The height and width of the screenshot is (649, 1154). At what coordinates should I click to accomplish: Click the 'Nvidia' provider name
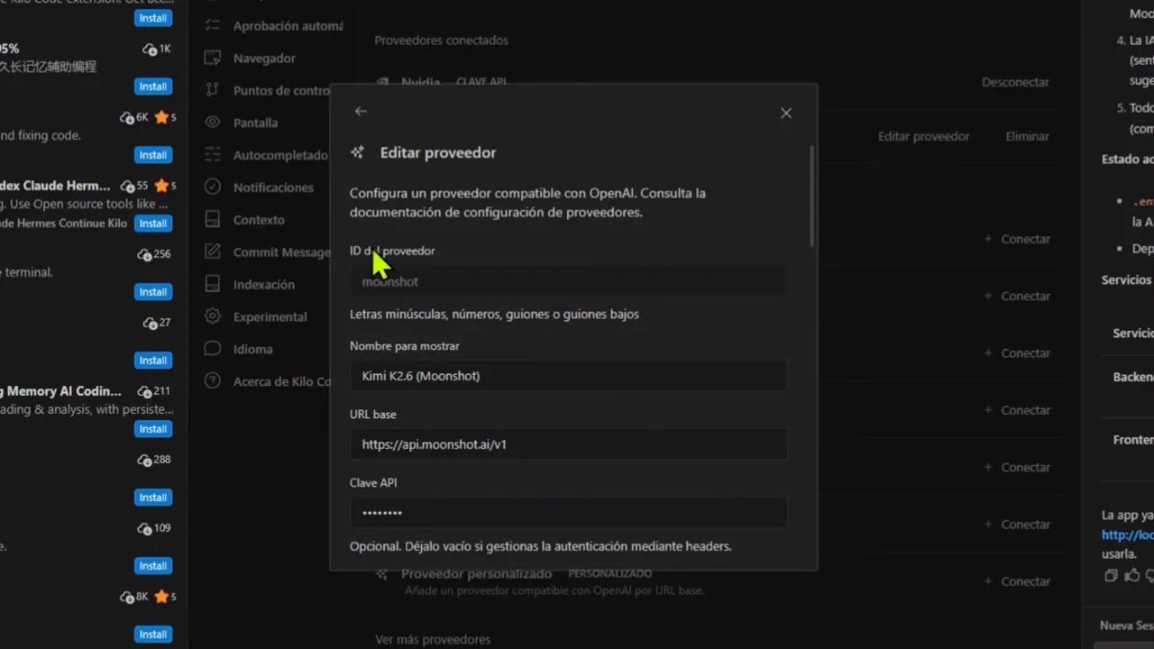pos(420,82)
